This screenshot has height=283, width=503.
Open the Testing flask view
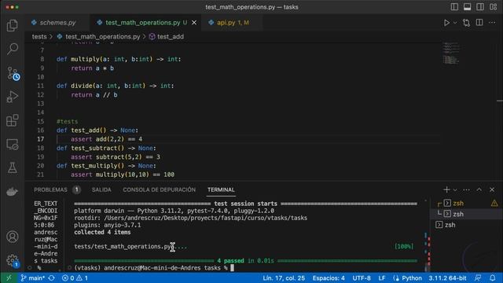tap(13, 167)
